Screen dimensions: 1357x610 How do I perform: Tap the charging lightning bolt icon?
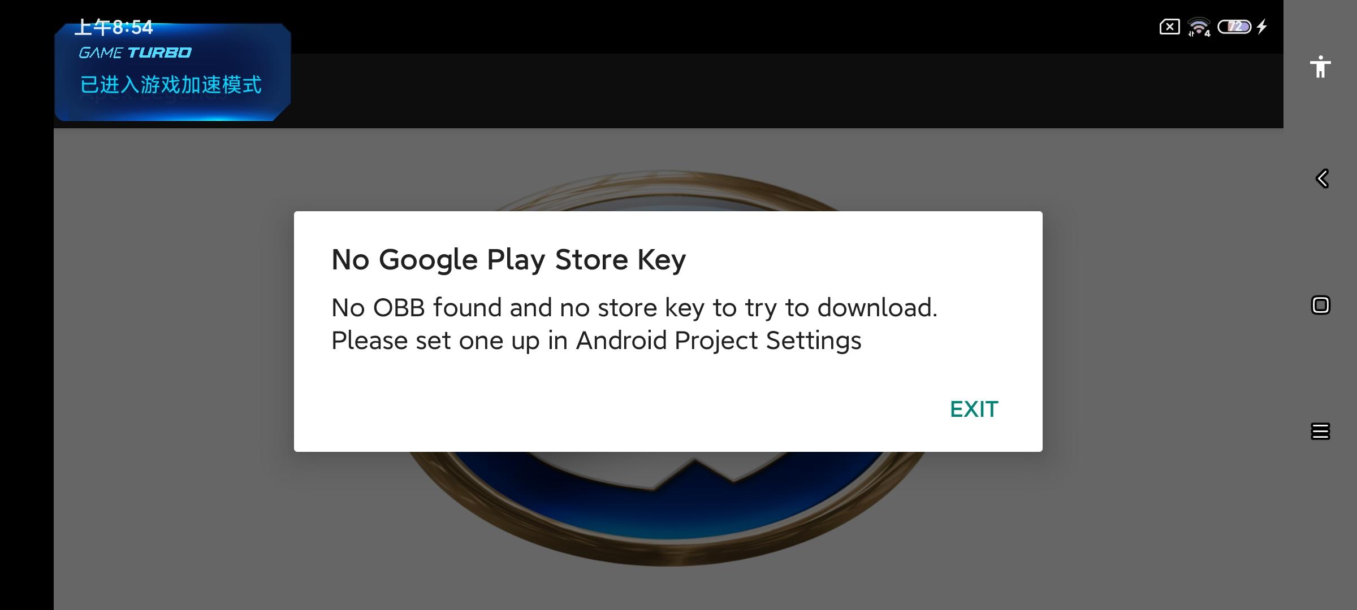pyautogui.click(x=1262, y=27)
